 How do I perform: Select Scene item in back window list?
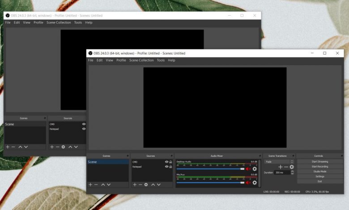point(25,124)
